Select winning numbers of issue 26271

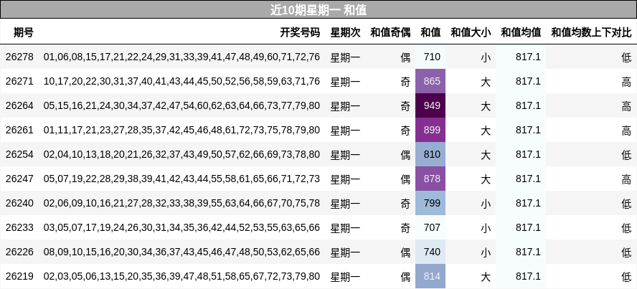181,81
